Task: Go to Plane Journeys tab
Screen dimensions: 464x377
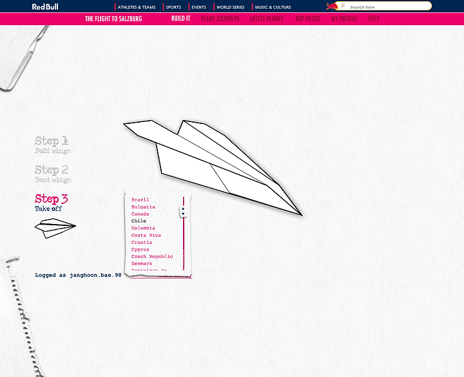Action: (220, 19)
